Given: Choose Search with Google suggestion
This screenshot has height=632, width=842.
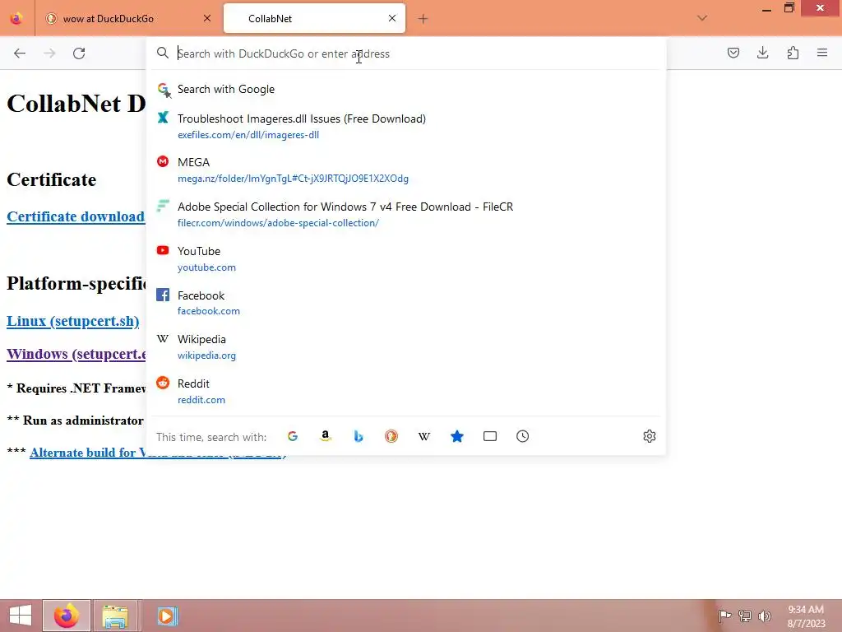Looking at the screenshot, I should [x=406, y=89].
